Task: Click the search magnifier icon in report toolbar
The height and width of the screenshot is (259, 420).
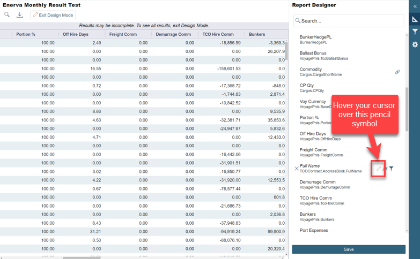Action: (x=8, y=15)
